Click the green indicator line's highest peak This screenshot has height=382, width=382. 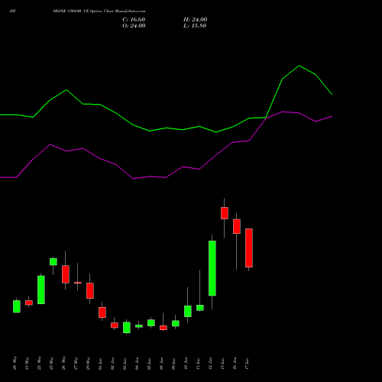(299, 66)
